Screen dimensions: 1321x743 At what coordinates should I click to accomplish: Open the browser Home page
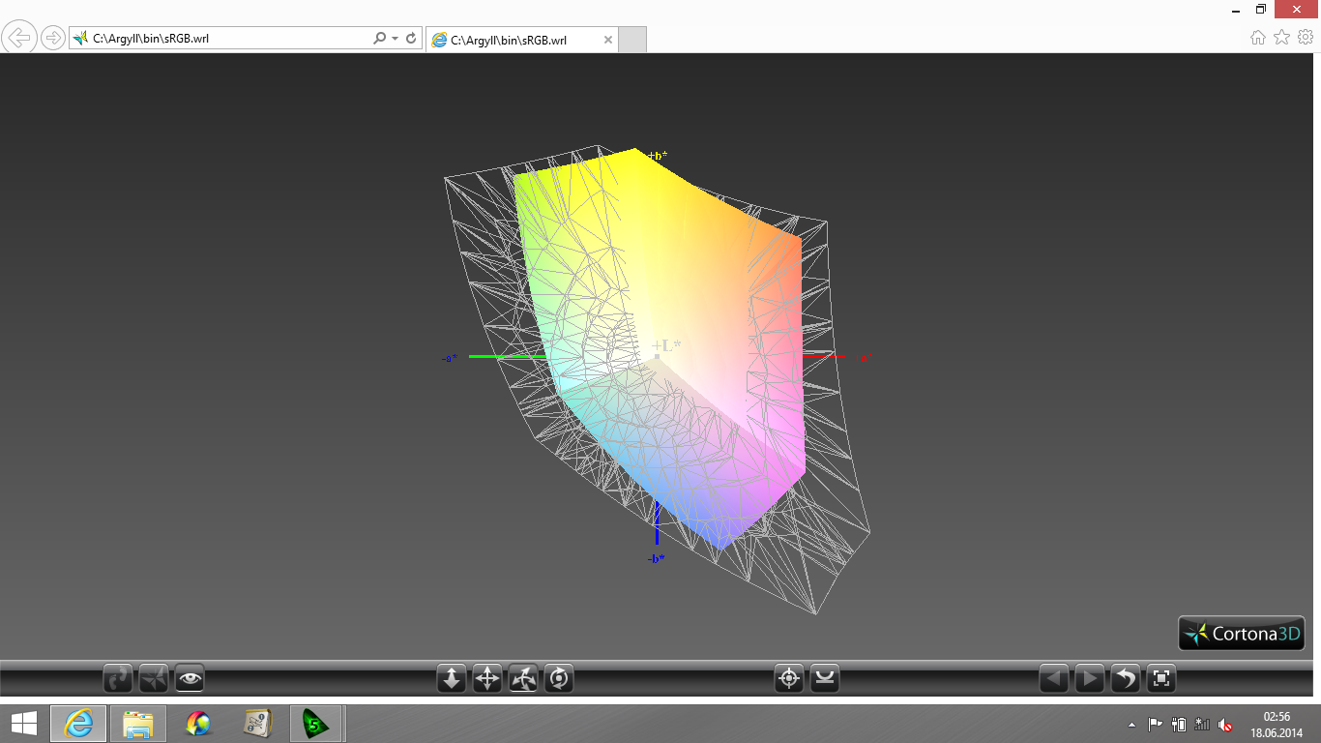1258,37
